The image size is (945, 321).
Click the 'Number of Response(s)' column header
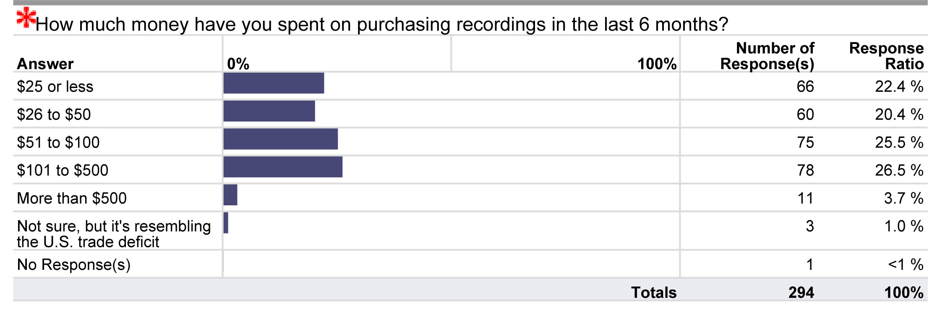pyautogui.click(x=767, y=56)
